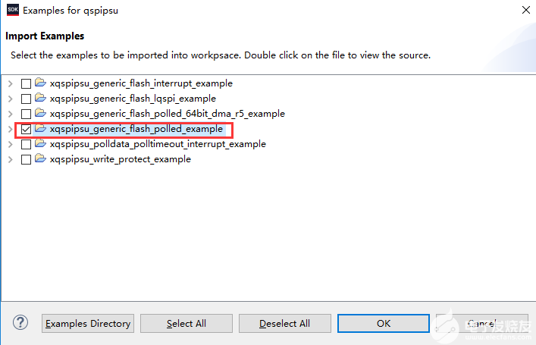Click folder icon of xqspipsu_generic_flash_lqspi_example
This screenshot has height=345, width=536.
click(x=40, y=99)
